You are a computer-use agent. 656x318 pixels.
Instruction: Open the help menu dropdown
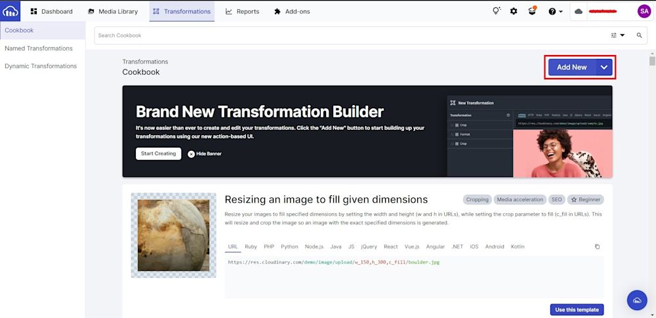coord(556,11)
